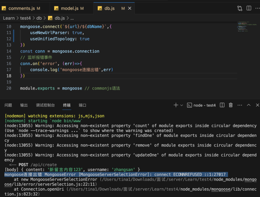Open the 问题 (Problems) panel tab
The height and width of the screenshot is (197, 260).
click(x=8, y=105)
